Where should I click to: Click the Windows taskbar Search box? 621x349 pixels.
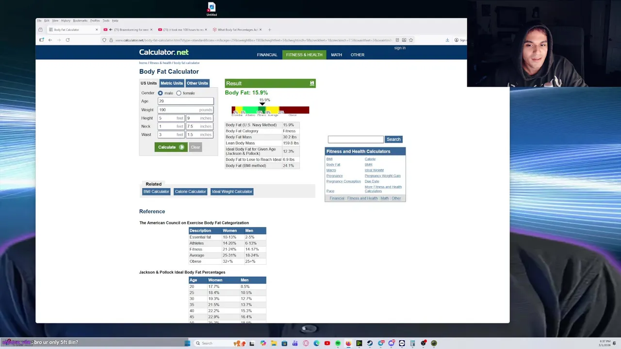(221, 343)
